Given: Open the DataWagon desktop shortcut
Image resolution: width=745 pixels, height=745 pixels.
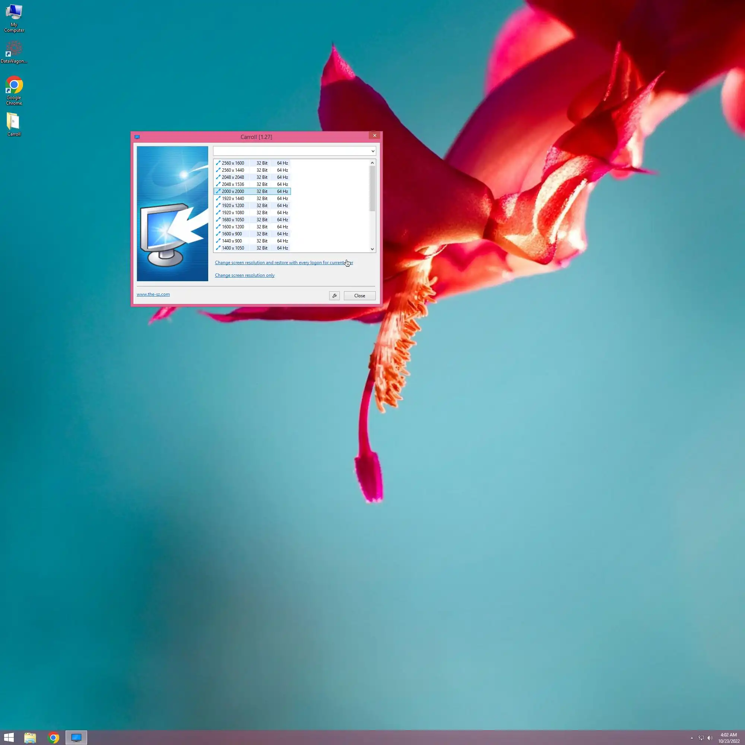Looking at the screenshot, I should (x=14, y=52).
